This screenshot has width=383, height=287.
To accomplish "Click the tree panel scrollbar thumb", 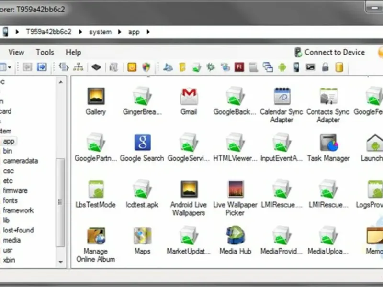I will [x=60, y=202].
